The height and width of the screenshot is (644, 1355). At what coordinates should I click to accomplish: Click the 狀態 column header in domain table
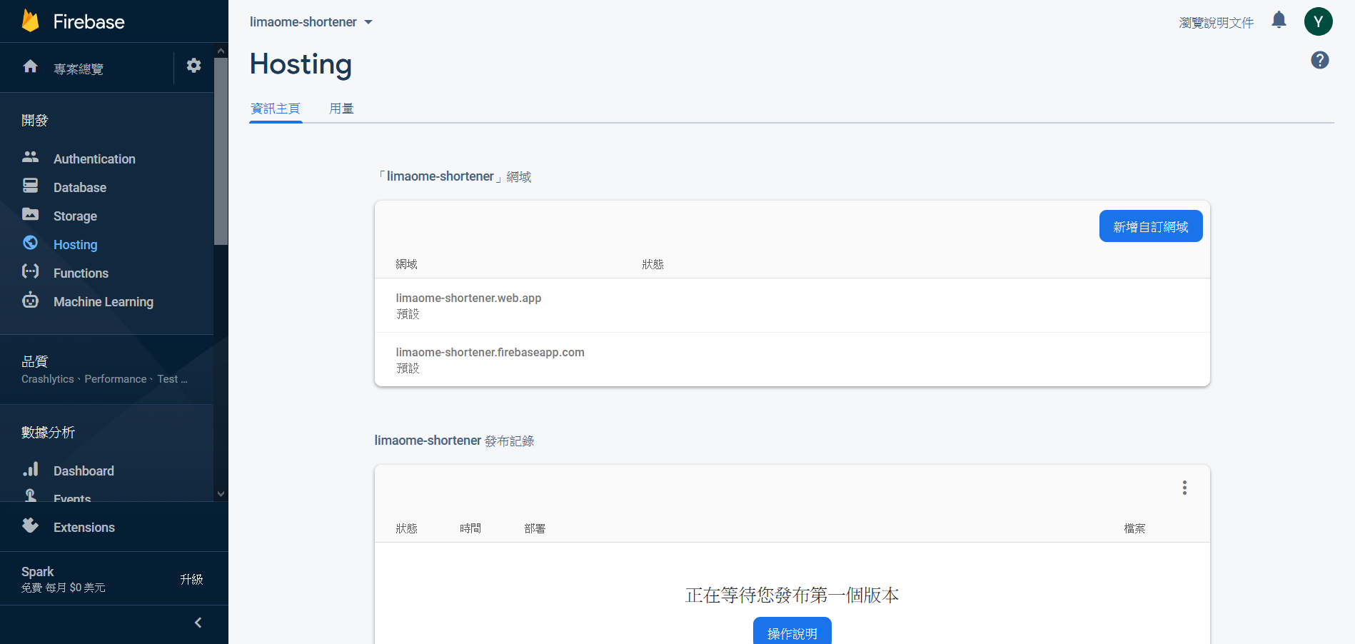pyautogui.click(x=653, y=264)
